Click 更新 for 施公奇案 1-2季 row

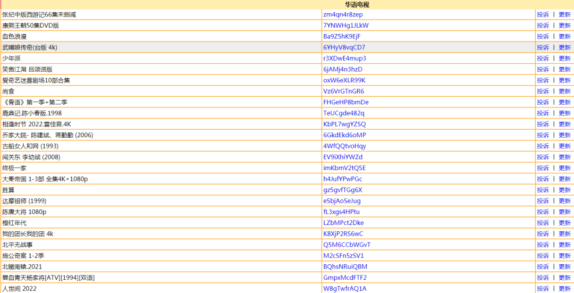coord(564,256)
